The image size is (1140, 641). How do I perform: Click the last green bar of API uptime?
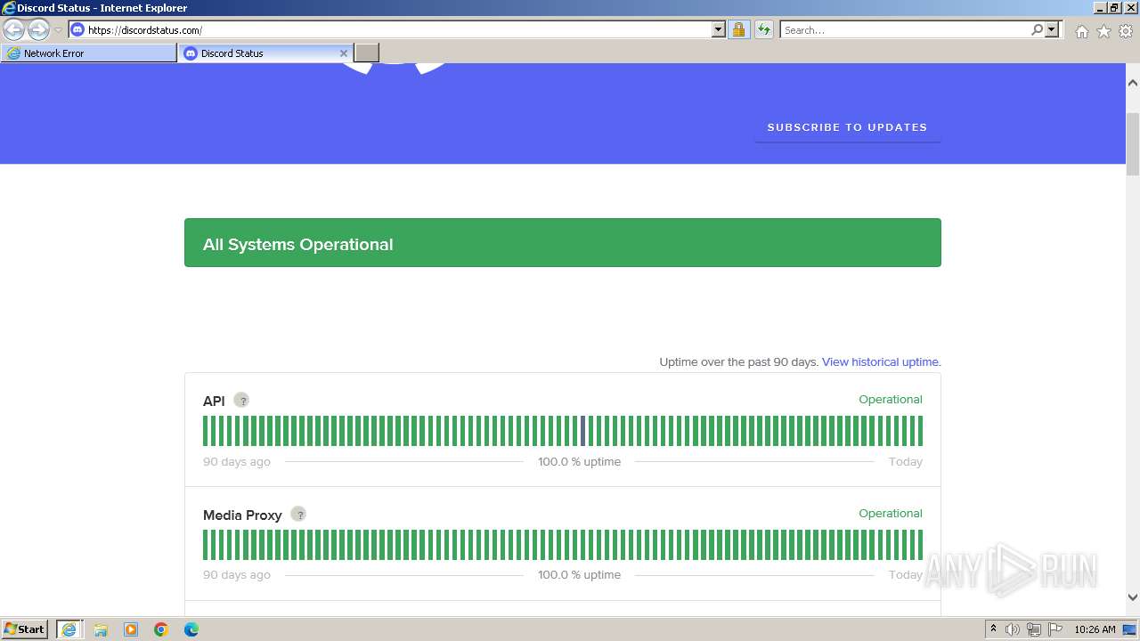point(919,431)
